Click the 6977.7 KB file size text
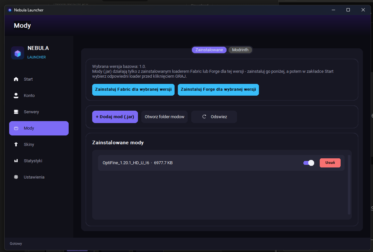The image size is (373, 252). pos(163,163)
